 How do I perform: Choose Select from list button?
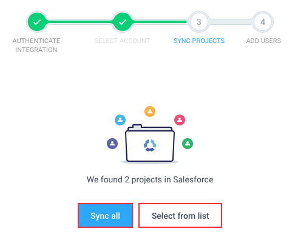[180, 216]
